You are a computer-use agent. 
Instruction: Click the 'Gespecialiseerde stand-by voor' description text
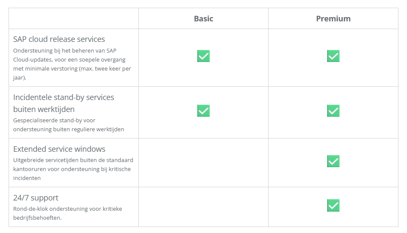54,121
